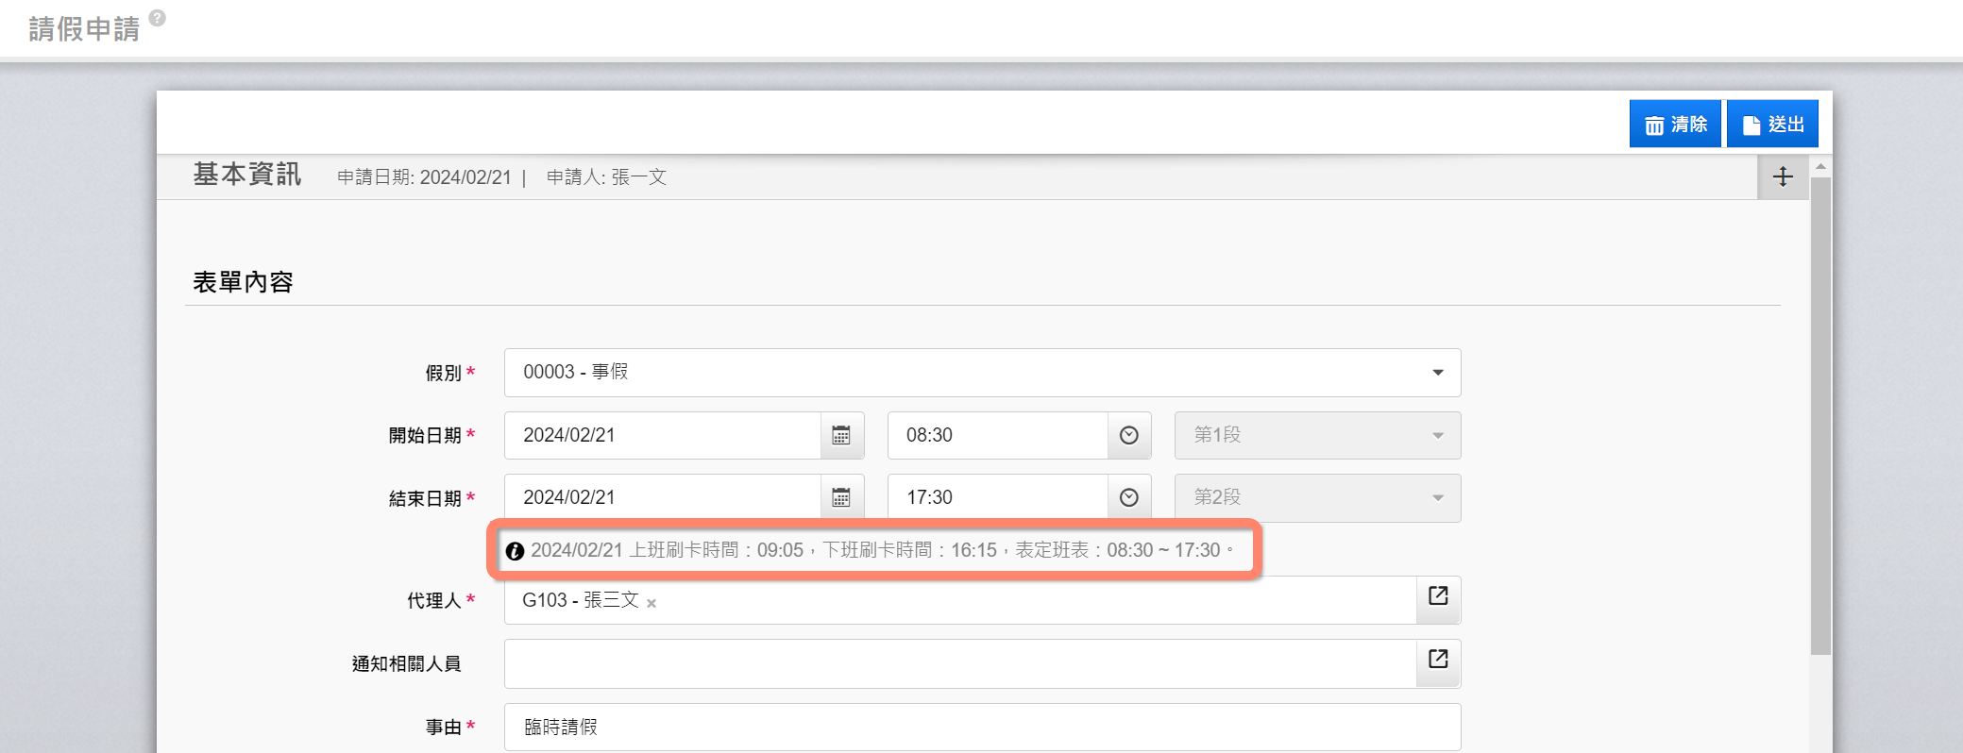Screen dimensions: 1963x753
Task: Click the 開始日期 date input field
Action: [661, 435]
